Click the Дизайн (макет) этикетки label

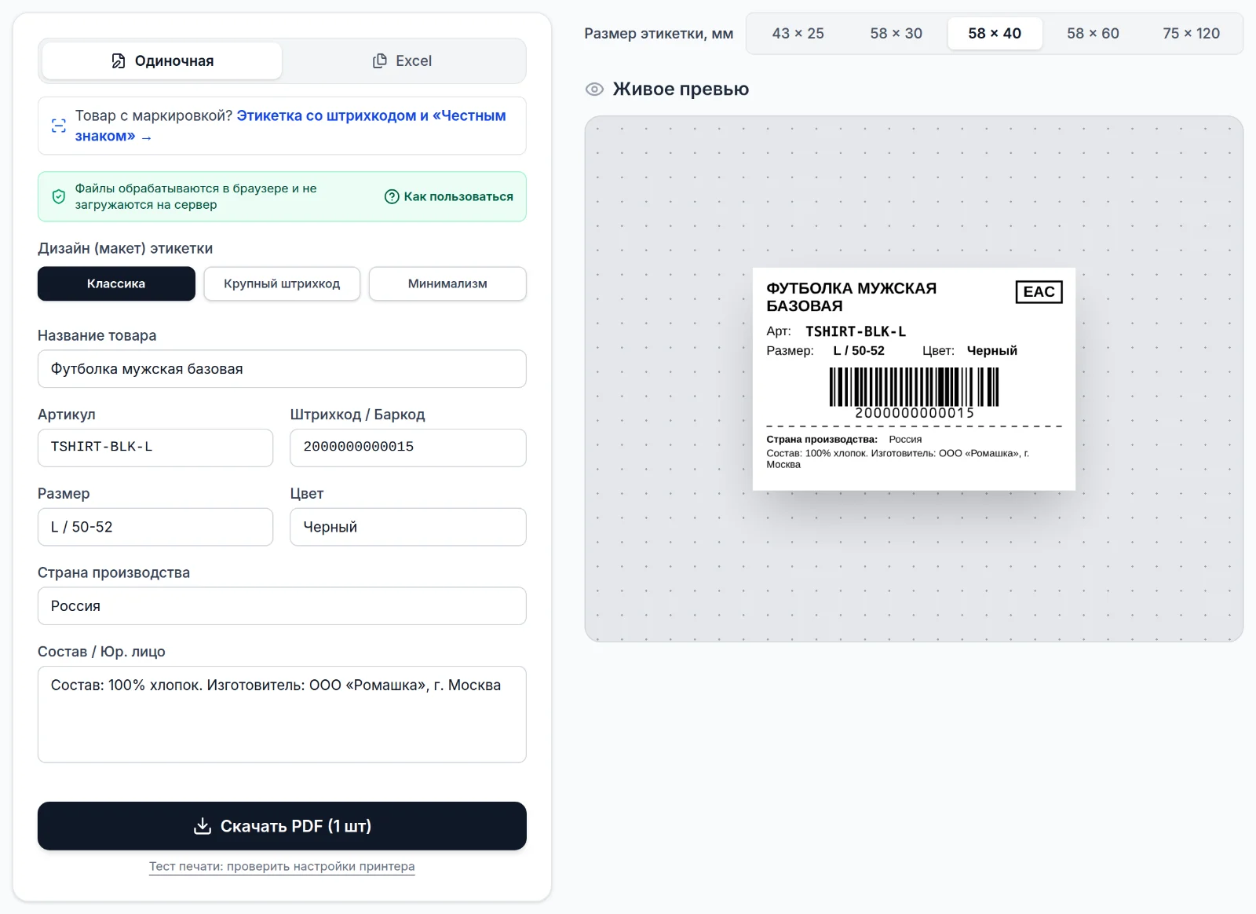coord(126,249)
